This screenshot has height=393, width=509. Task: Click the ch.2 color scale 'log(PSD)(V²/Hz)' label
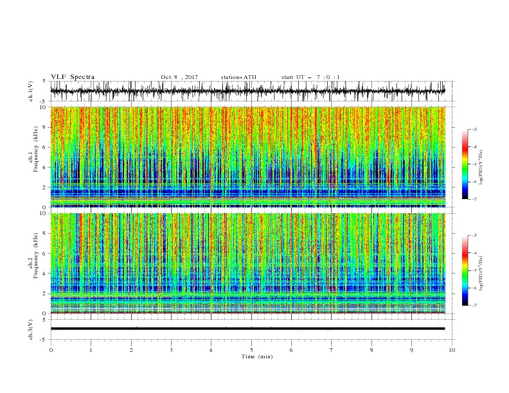tap(481, 274)
